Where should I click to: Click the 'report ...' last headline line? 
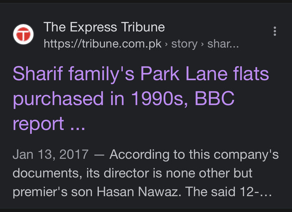click(x=49, y=124)
